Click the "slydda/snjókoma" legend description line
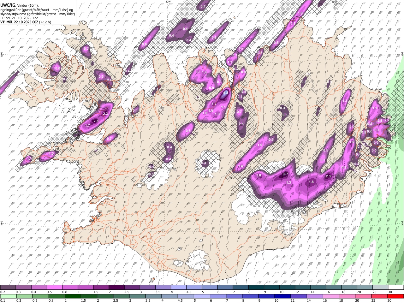This screenshot has width=404, height=303. [x=38, y=14]
